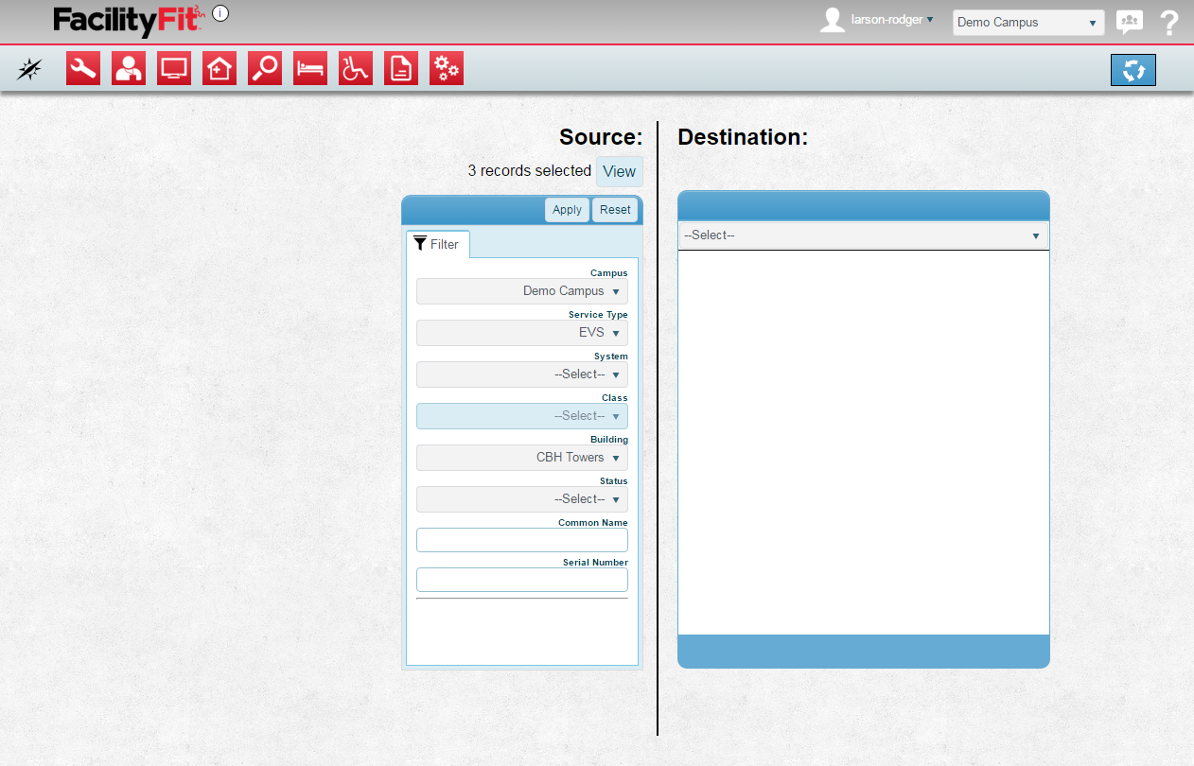This screenshot has width=1194, height=766.
Task: Open the document reports icon
Action: pyautogui.click(x=401, y=68)
